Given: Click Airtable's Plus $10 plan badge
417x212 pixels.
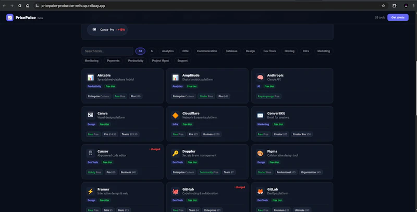Looking at the screenshot, I should coord(136,96).
